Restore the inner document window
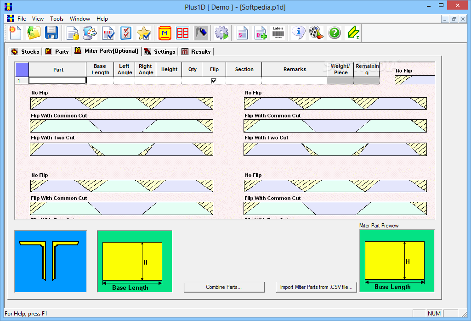This screenshot has width=471, height=321. point(454,19)
